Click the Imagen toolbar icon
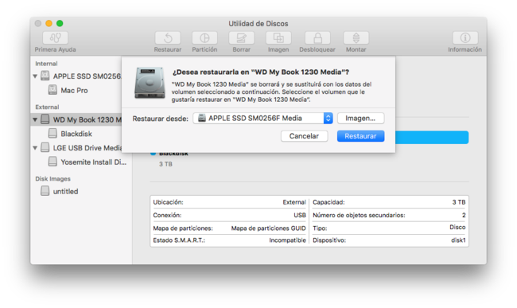This screenshot has width=517, height=308. coord(278,38)
